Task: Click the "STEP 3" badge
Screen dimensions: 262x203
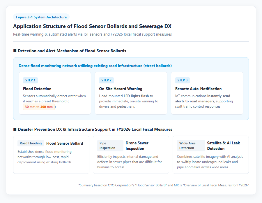Action: pos(183,80)
